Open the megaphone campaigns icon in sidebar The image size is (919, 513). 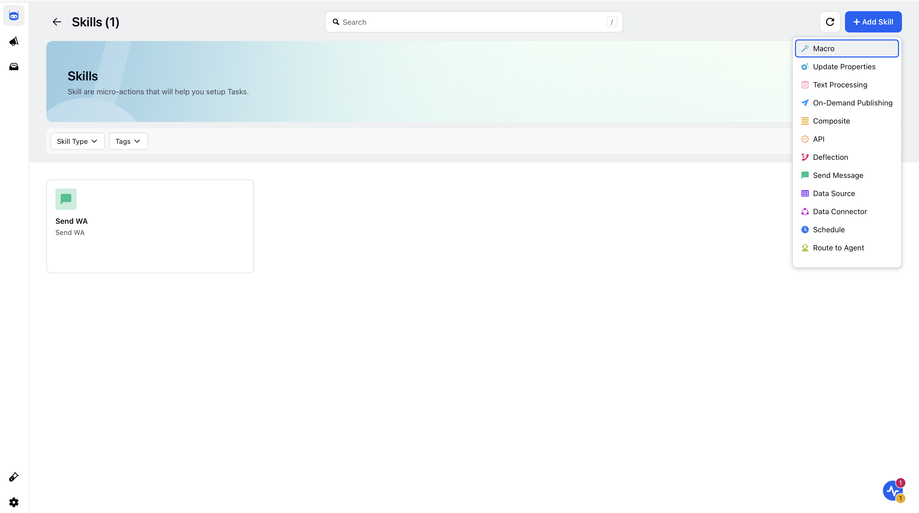pos(14,41)
